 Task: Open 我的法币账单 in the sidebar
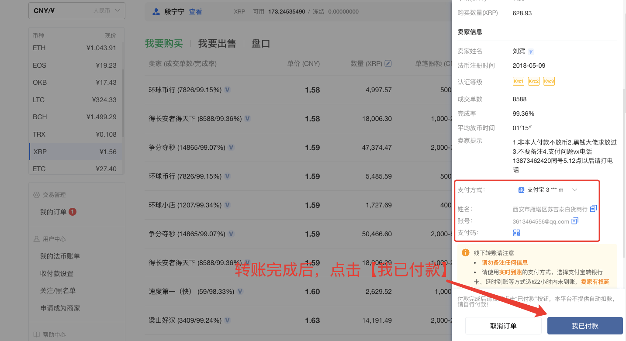[60, 256]
